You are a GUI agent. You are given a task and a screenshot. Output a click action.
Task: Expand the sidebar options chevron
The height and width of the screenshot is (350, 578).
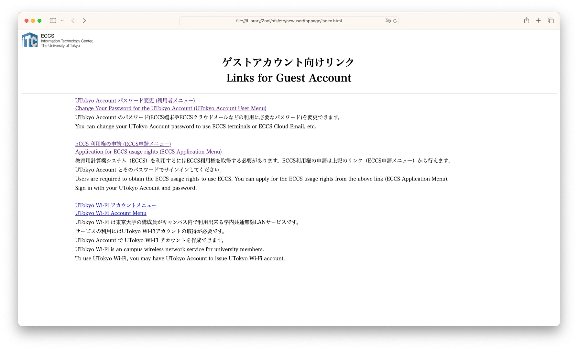tap(62, 21)
